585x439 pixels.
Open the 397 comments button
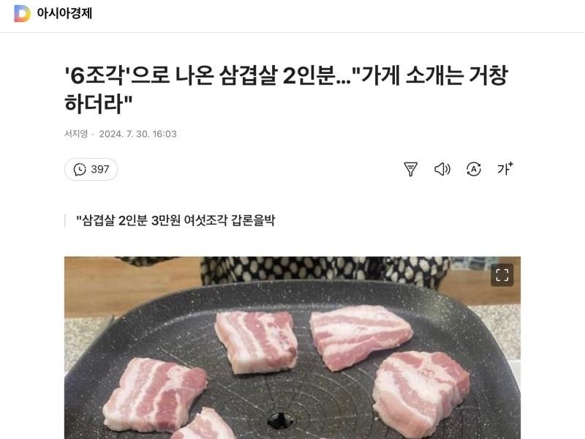click(91, 170)
